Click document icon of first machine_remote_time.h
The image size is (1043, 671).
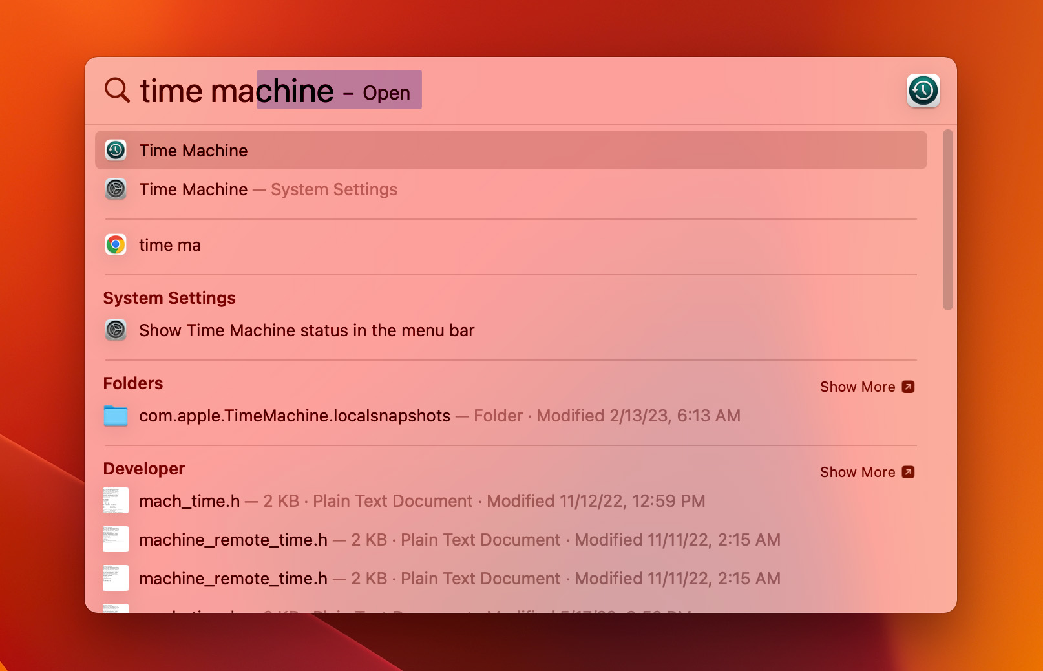click(x=116, y=539)
